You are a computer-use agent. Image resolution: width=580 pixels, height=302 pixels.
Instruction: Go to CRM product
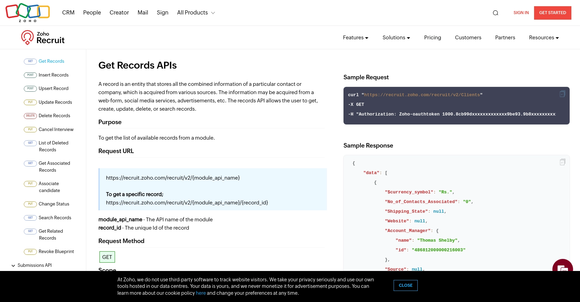click(68, 13)
